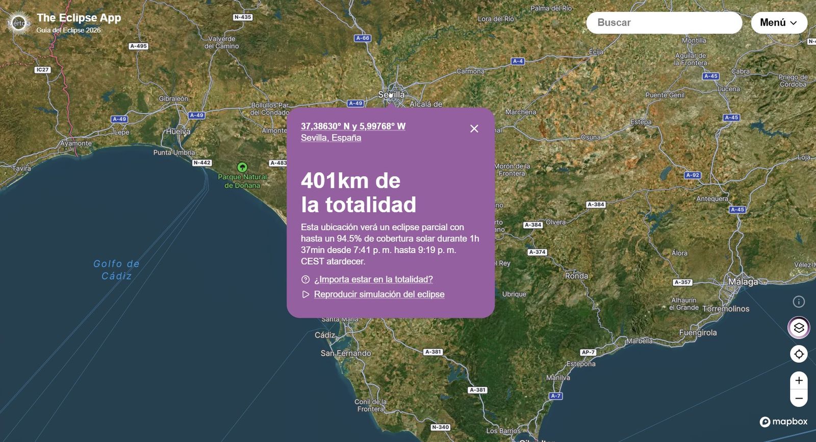The width and height of the screenshot is (816, 442).
Task: Click the Lepe town label
Action: click(x=121, y=132)
